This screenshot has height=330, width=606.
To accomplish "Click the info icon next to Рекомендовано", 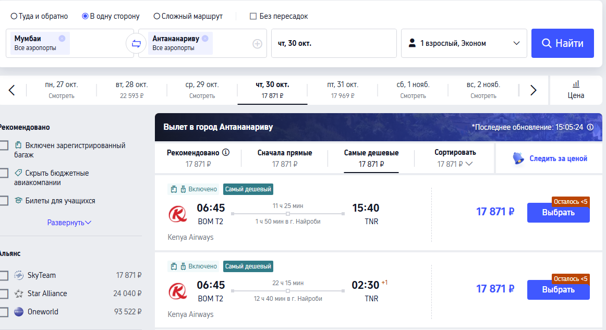I will pos(226,153).
